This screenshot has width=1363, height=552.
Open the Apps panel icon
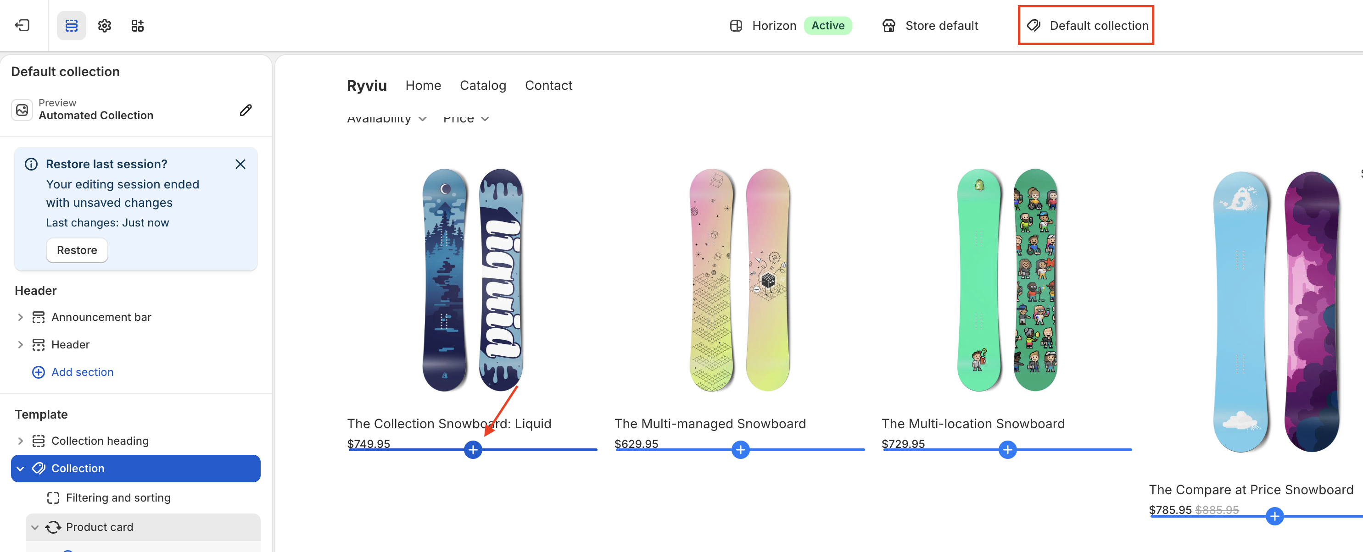[138, 25]
